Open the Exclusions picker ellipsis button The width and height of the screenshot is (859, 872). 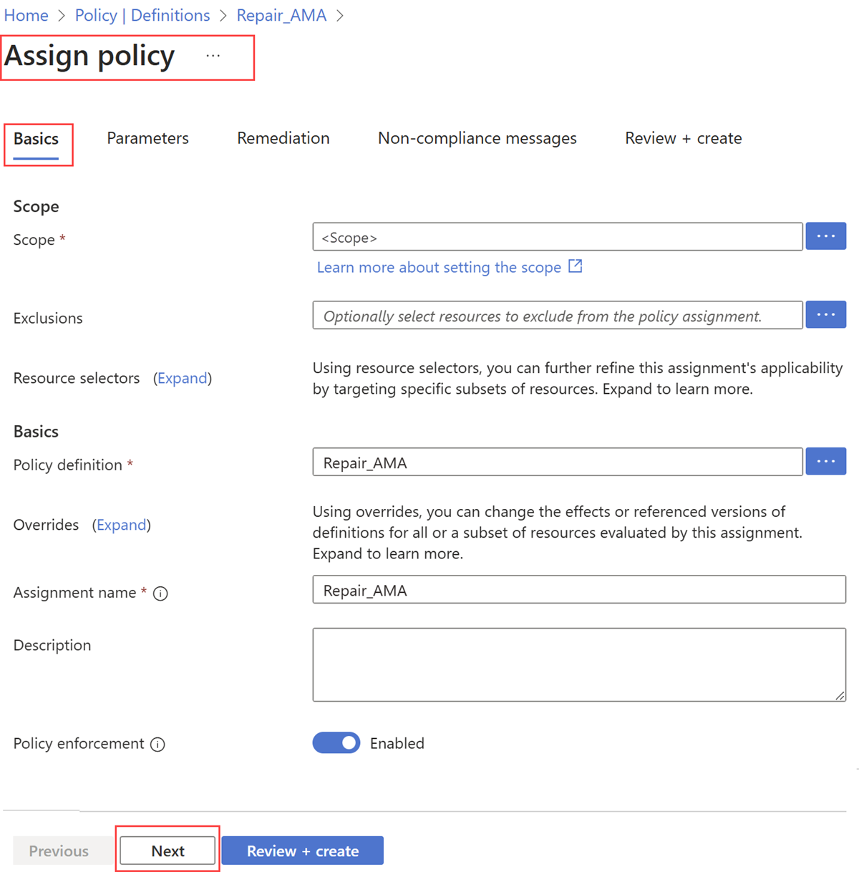(825, 315)
